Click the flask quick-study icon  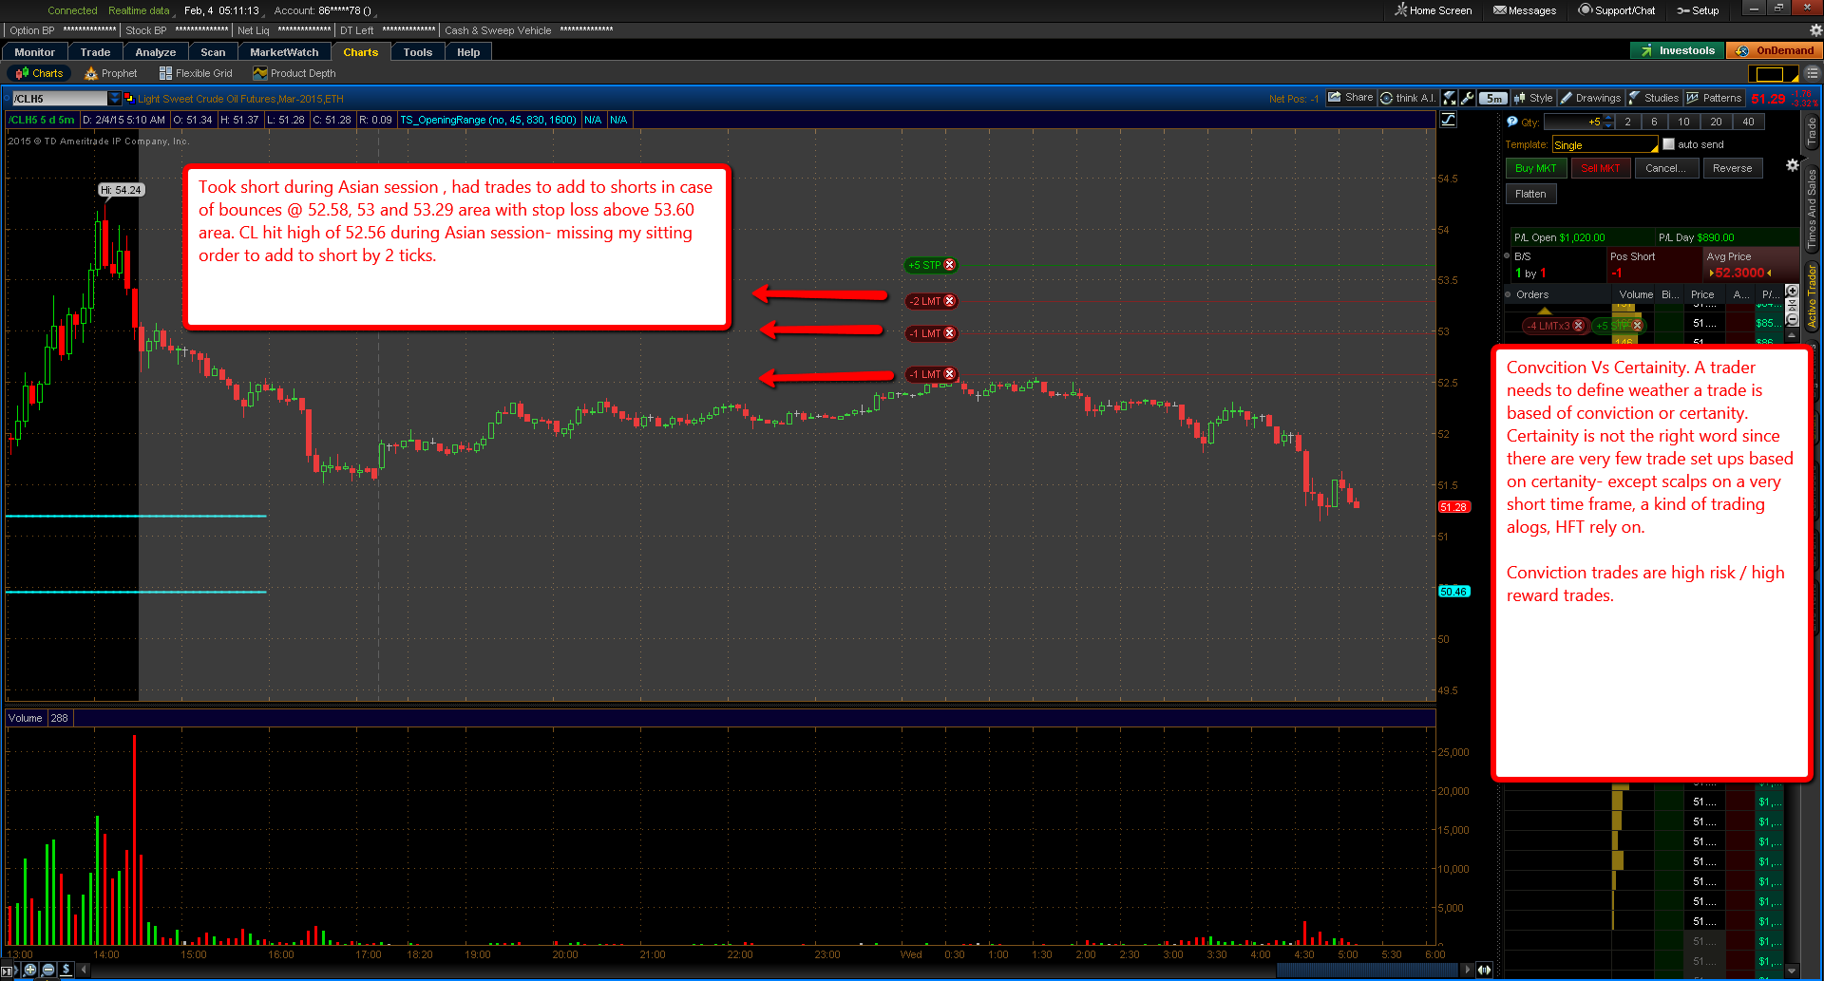1450,98
